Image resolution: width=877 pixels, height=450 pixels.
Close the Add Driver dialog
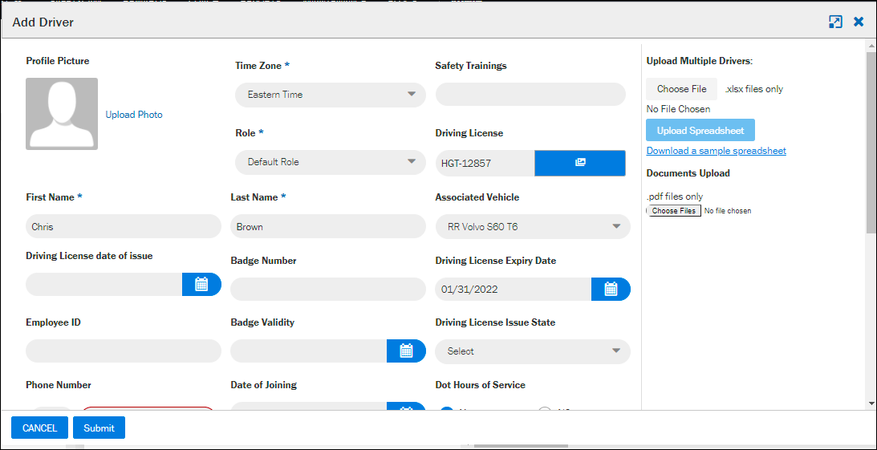coord(859,22)
